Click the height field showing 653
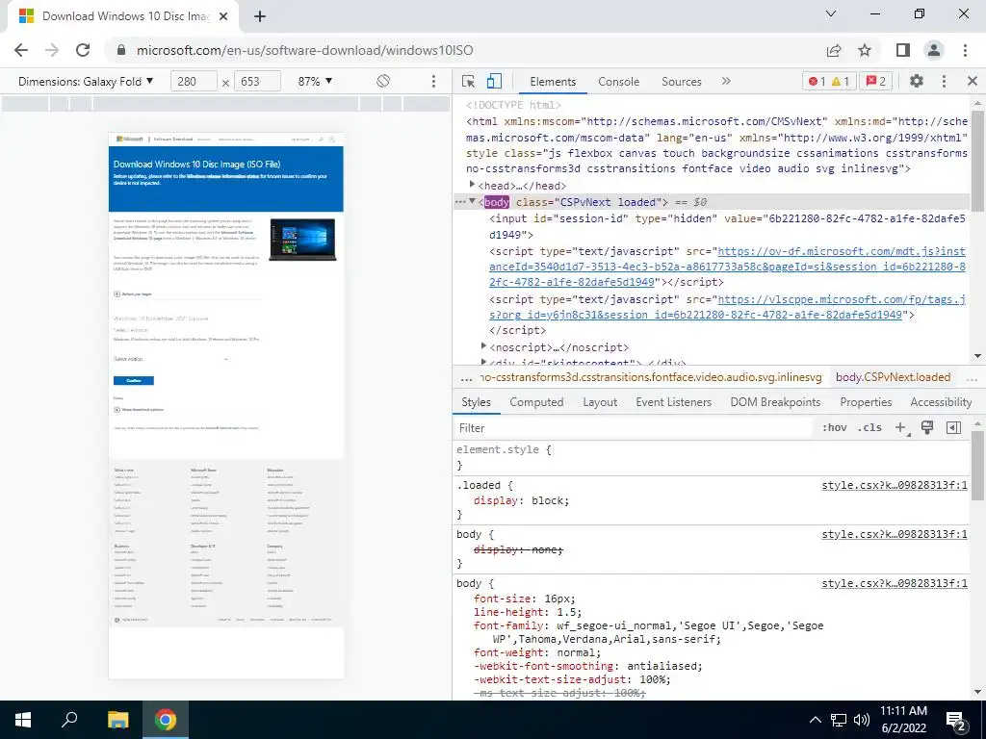 click(257, 82)
